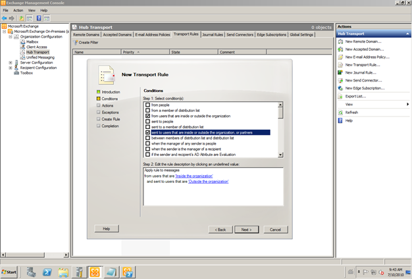Cancel the New Transport Rule wizard
Image resolution: width=412 pixels, height=279 pixels.
pos(275,230)
